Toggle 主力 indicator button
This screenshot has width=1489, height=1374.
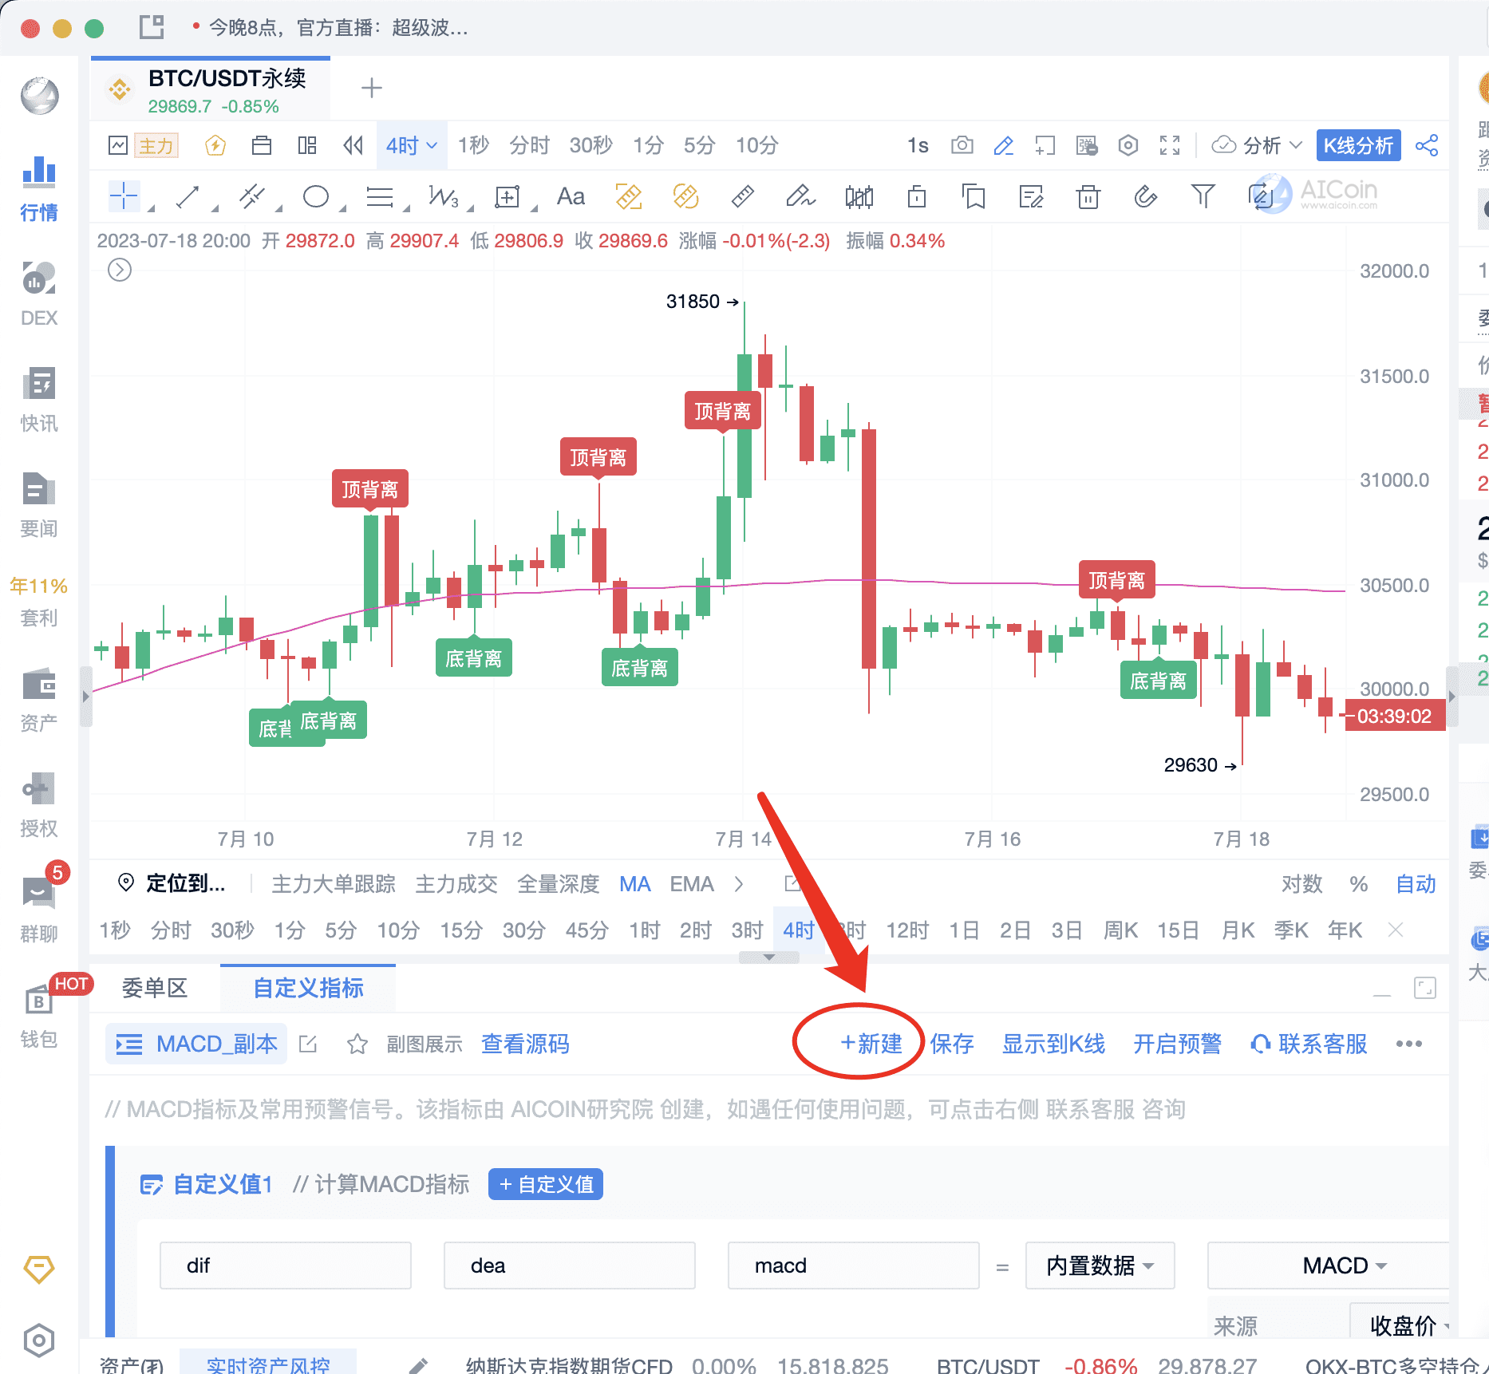(156, 145)
